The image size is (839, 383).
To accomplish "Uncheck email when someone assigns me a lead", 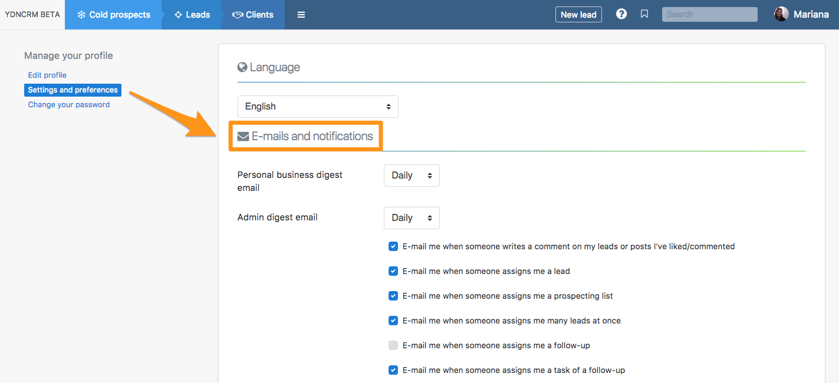I will click(x=393, y=271).
